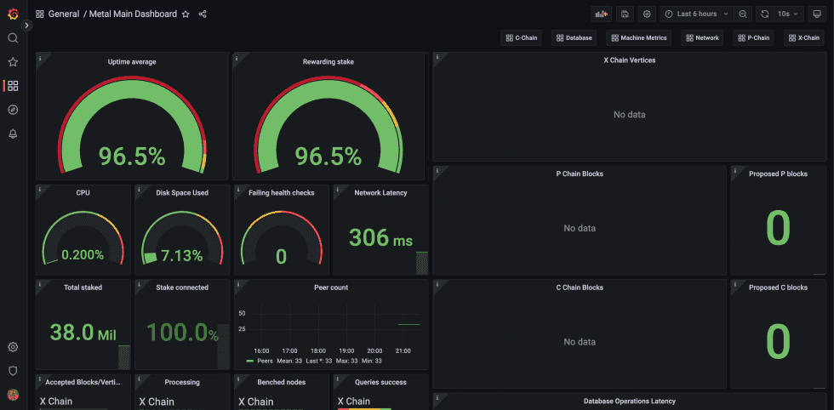Viewport: 834px width, 410px height.
Task: Open the 10s refresh interval dropdown
Action: pyautogui.click(x=788, y=14)
